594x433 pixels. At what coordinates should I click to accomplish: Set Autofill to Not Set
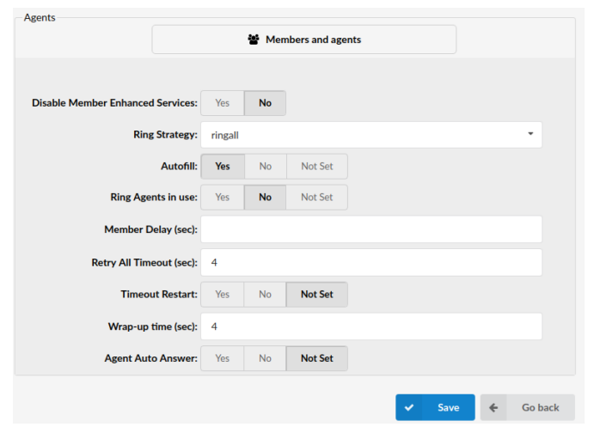coord(316,167)
